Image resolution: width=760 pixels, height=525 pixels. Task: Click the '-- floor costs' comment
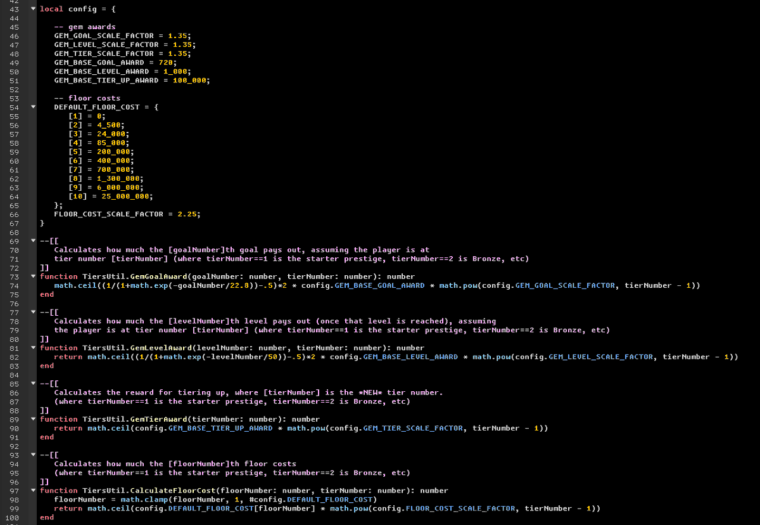pyautogui.click(x=87, y=98)
